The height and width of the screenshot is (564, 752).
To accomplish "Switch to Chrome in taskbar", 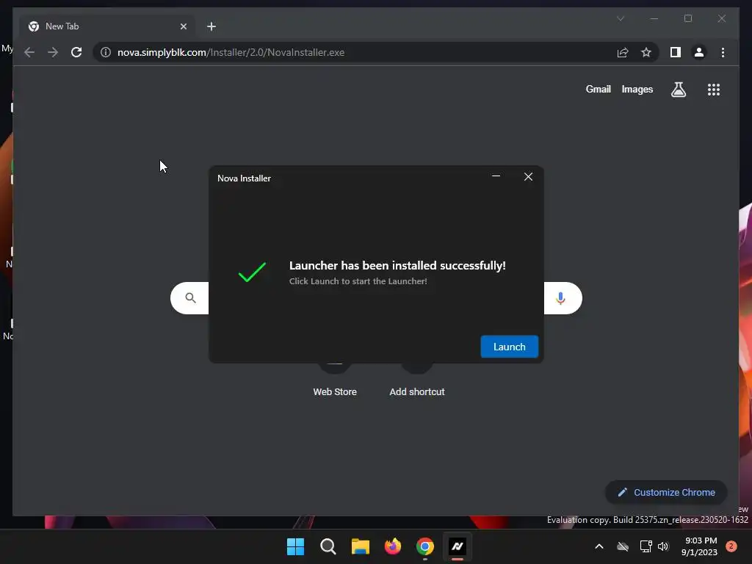I will point(425,546).
